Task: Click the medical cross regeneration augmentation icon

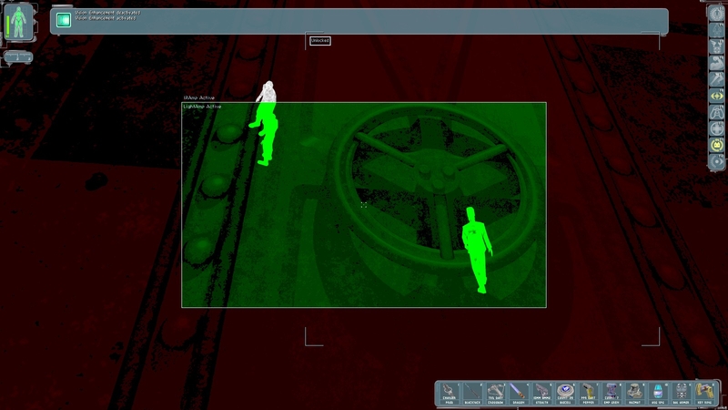Action: (x=717, y=128)
